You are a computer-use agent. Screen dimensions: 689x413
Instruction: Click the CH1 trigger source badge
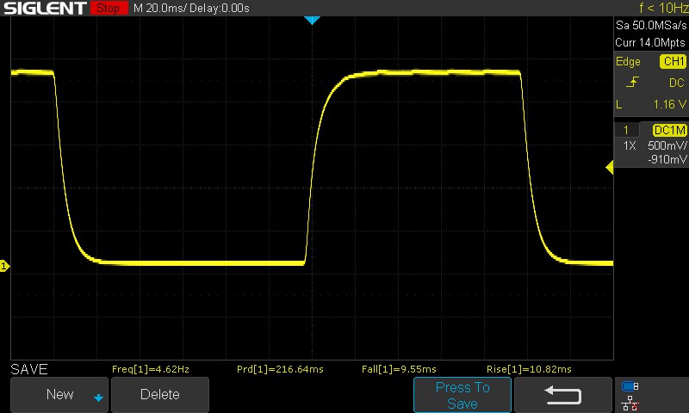coord(673,61)
